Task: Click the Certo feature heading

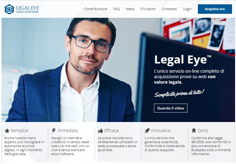Action: (x=203, y=131)
